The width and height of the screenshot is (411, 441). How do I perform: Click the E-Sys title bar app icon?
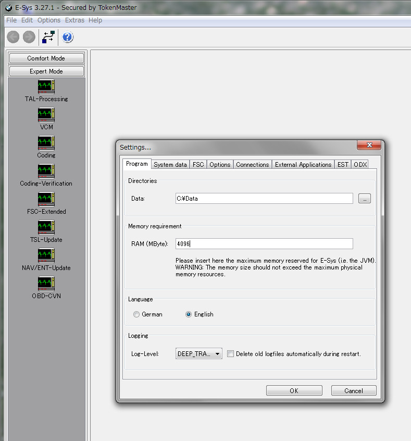pyautogui.click(x=9, y=8)
